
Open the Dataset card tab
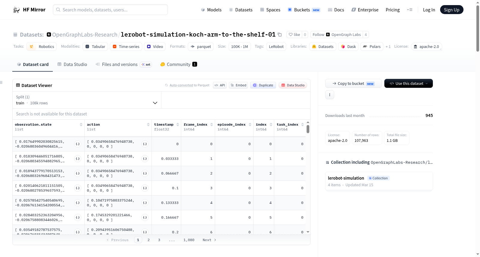[33, 64]
